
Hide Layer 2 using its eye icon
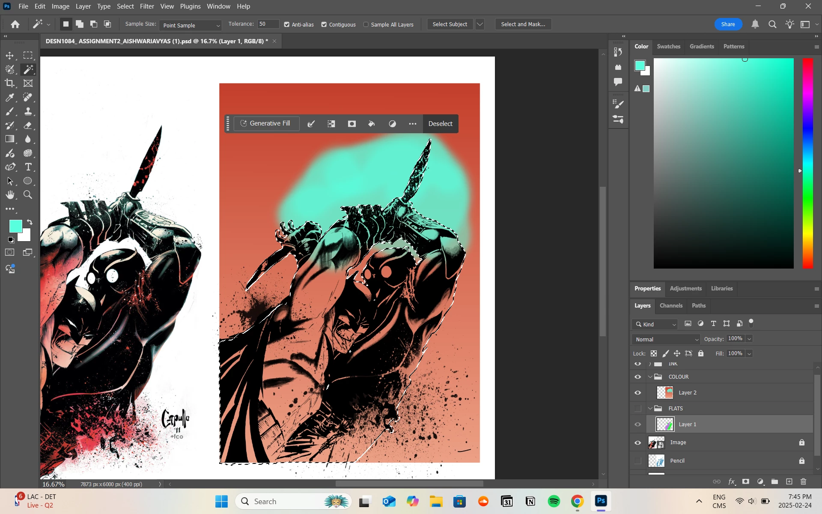(x=638, y=393)
